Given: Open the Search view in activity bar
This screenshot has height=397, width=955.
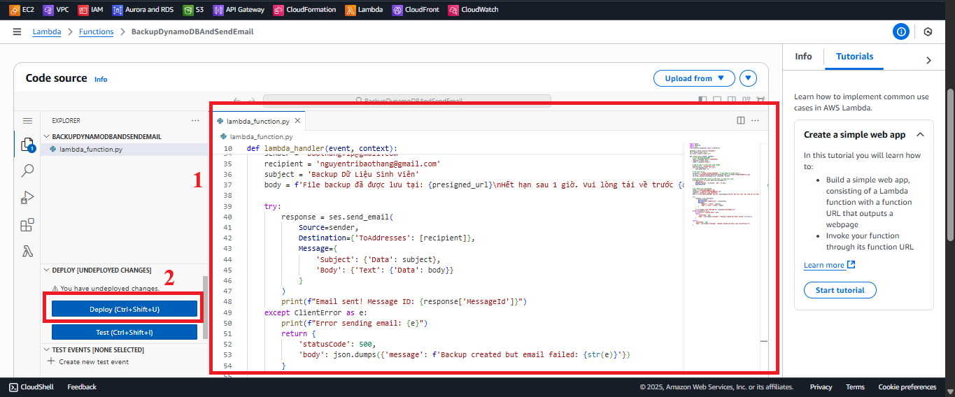Looking at the screenshot, I should 27,171.
